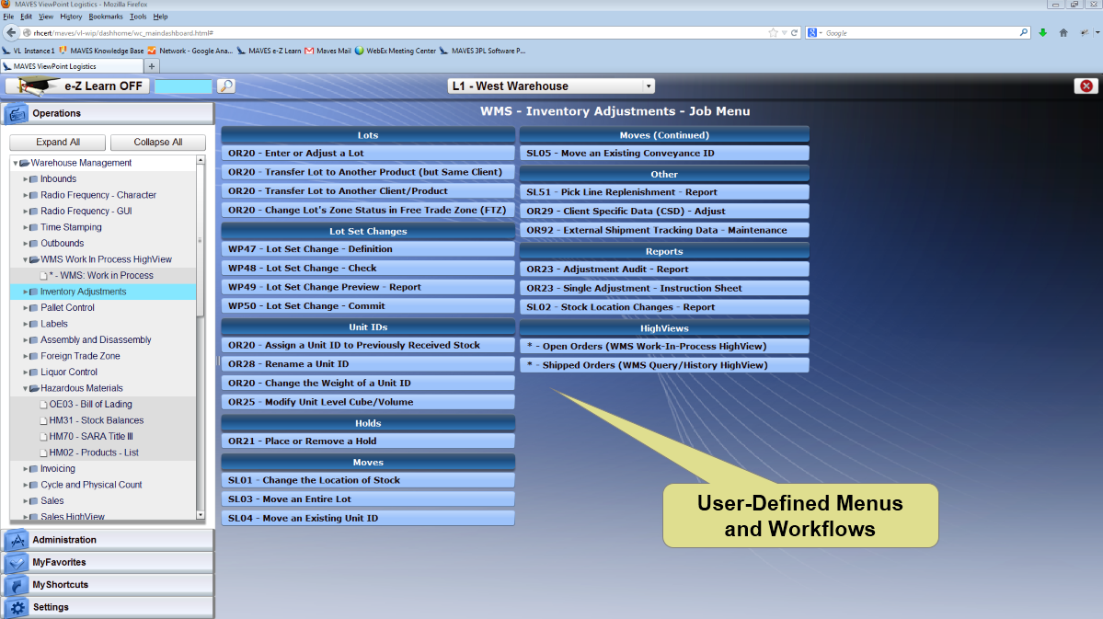Expand the Inbounds tree node
This screenshot has height=619, width=1103.
[26, 179]
